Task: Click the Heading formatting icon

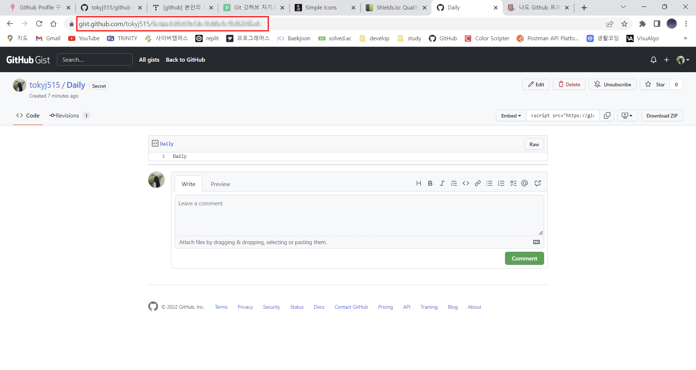Action: (419, 184)
